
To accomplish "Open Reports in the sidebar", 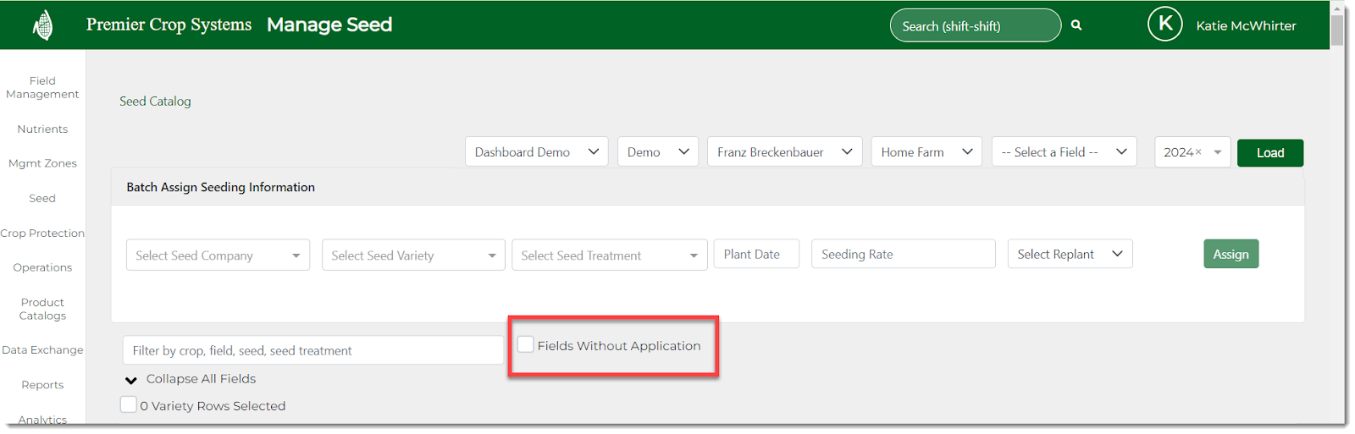I will pyautogui.click(x=42, y=385).
